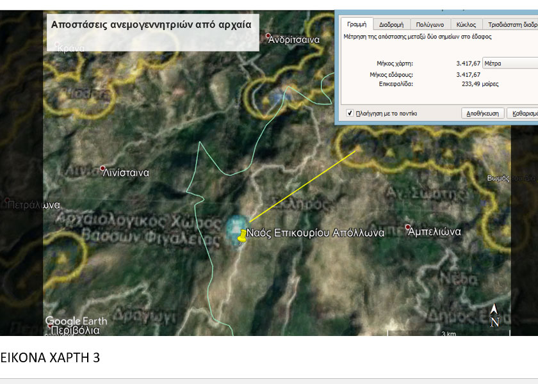Screen dimensions: 538x384
Task: Open the Διαδρομή tab
Action: tap(391, 24)
